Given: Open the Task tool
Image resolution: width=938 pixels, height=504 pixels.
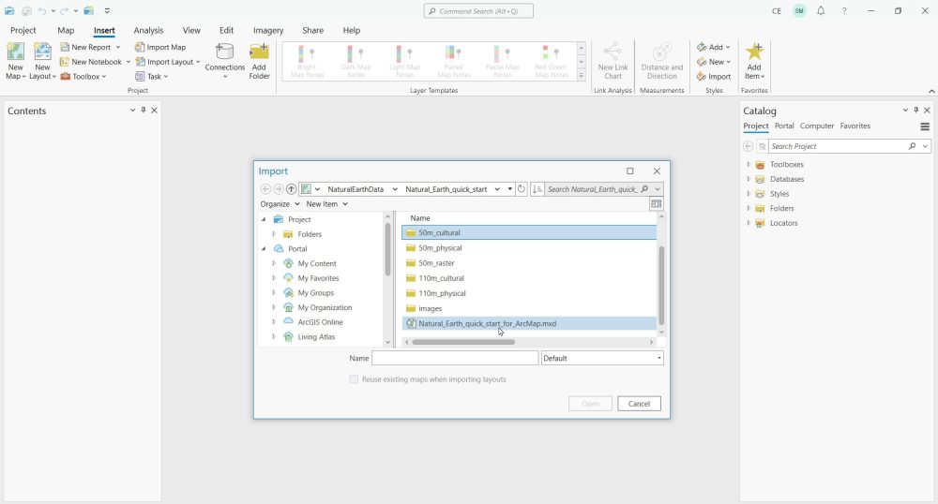Looking at the screenshot, I should 151,77.
